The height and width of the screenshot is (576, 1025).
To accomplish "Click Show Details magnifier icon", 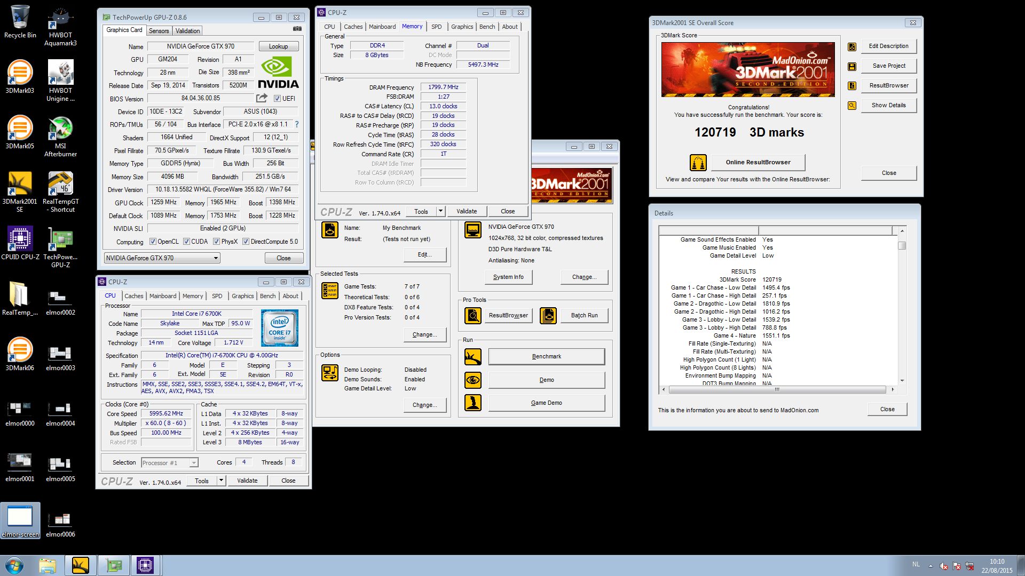I will pos(852,106).
